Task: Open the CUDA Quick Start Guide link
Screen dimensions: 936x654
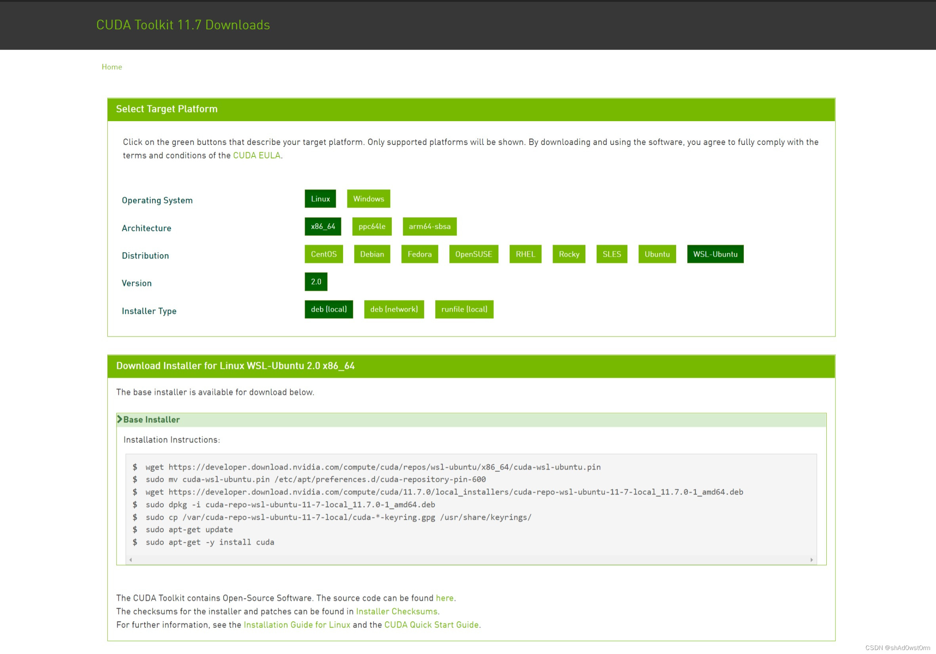Action: [x=431, y=625]
